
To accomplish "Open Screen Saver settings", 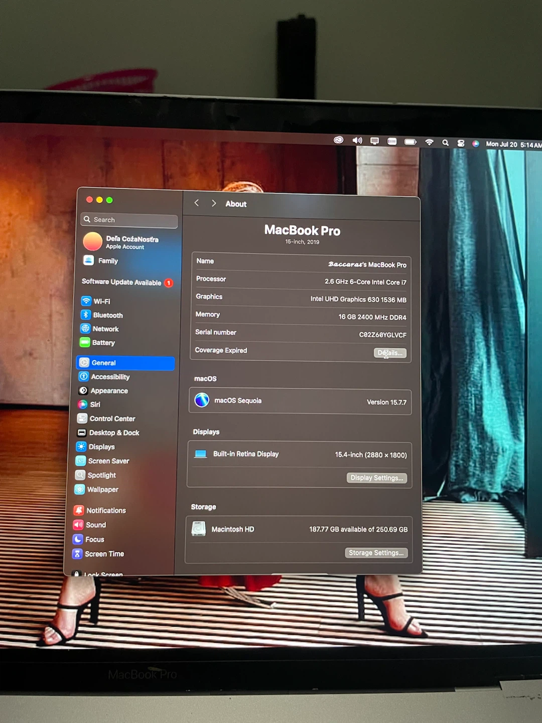I will click(x=102, y=460).
